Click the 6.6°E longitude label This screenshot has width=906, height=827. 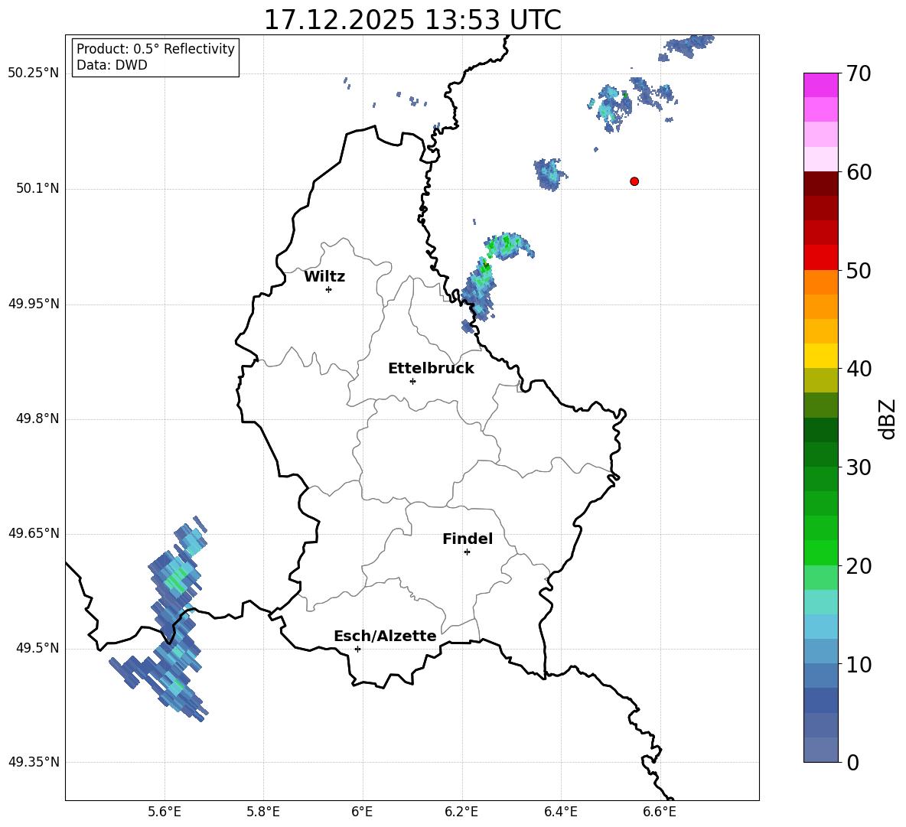(x=660, y=812)
